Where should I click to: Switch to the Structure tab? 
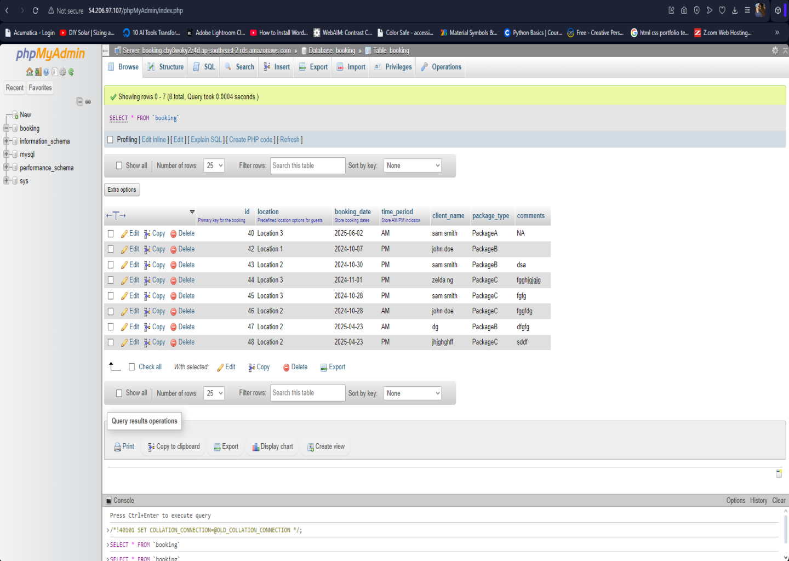165,67
